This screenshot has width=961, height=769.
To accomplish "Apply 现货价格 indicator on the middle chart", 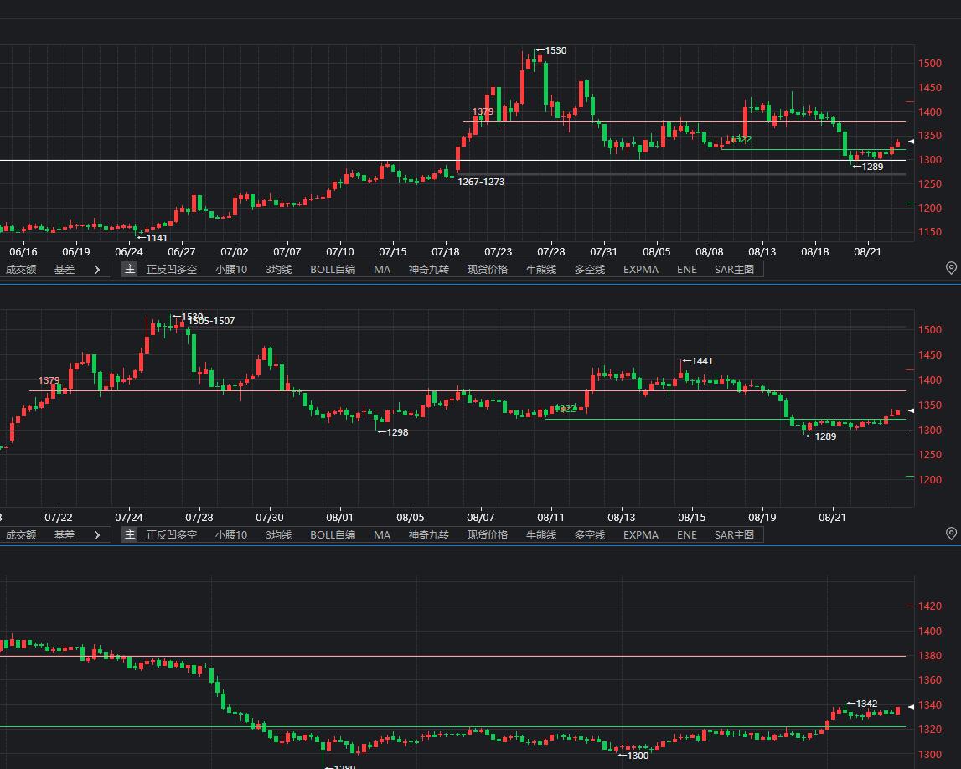I will (488, 535).
